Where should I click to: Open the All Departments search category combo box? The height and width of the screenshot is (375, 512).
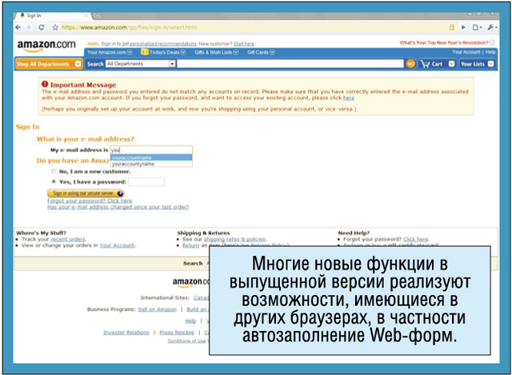(x=141, y=64)
